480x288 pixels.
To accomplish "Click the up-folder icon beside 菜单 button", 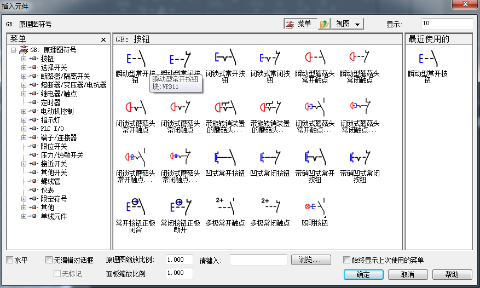I will (325, 24).
